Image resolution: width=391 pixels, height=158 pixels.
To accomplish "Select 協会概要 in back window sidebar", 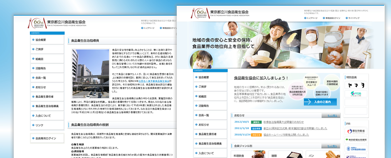I will [47, 39].
